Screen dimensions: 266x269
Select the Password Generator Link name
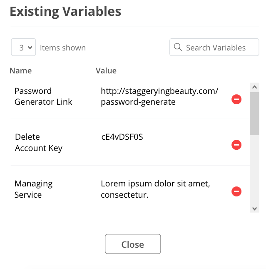coord(43,96)
